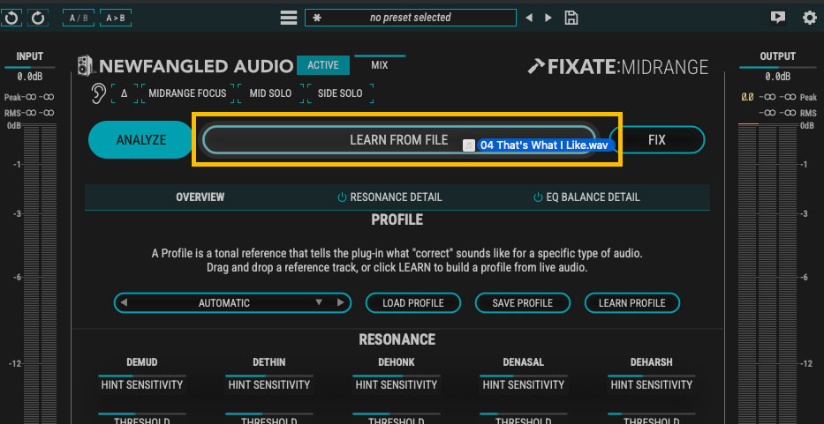Toggle the ACTIVE bypass button
824x424 pixels.
point(323,65)
